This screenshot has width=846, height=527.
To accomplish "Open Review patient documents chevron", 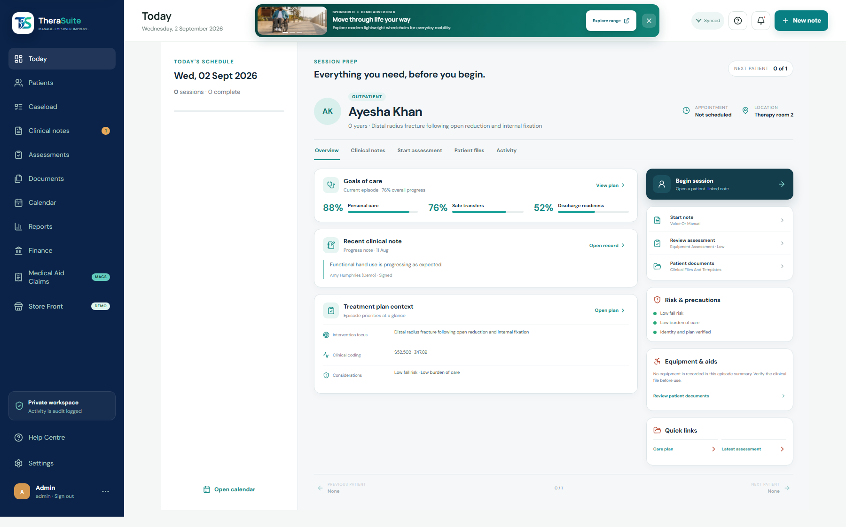I will coord(783,396).
